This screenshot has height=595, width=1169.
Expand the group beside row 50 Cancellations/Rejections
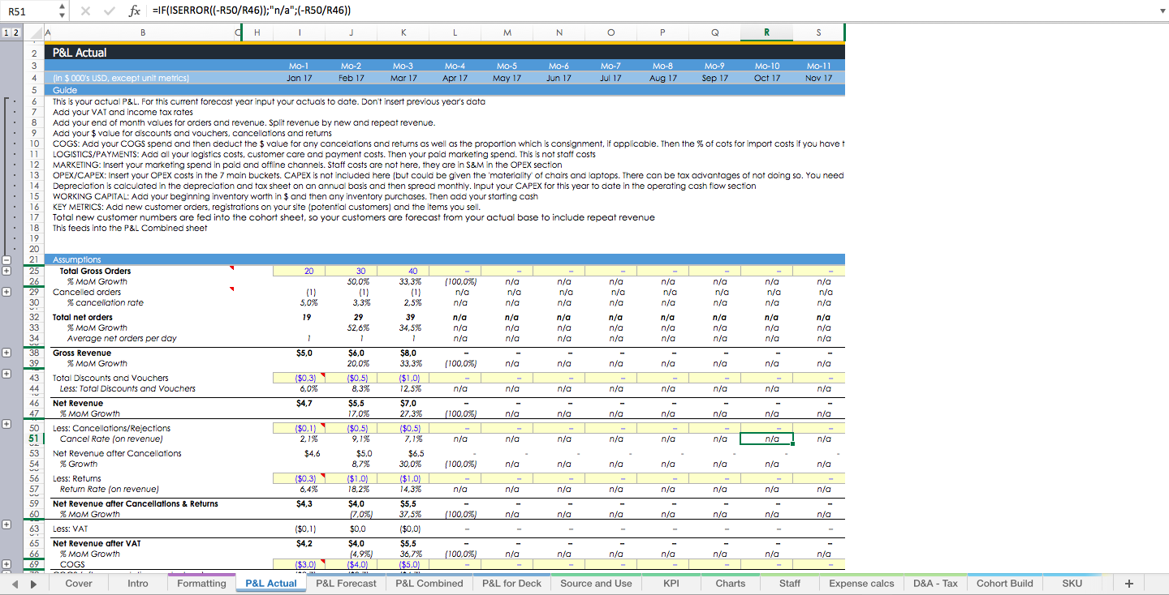(6, 424)
